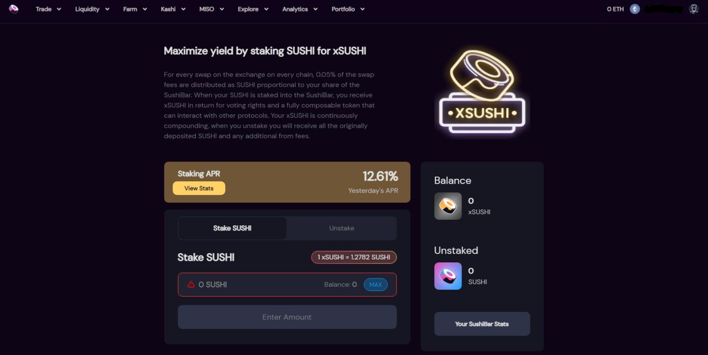Click the SUSHI token icon under Unstaked
Viewport: 708px width, 355px height.
[448, 276]
